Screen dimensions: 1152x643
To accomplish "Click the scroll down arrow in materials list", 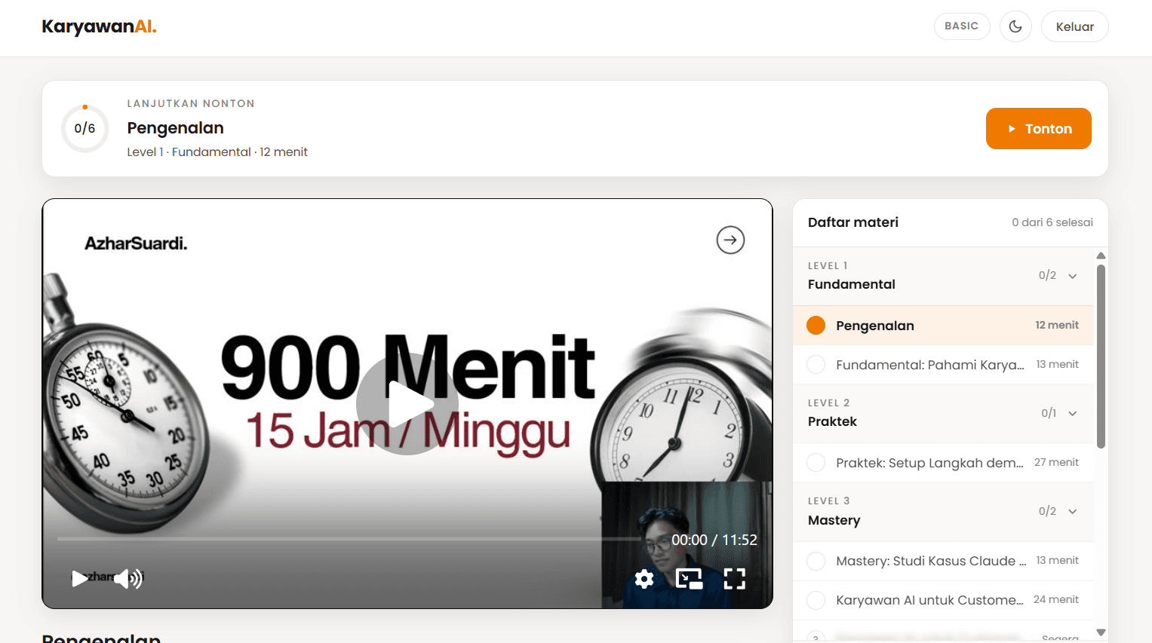I will click(1101, 632).
